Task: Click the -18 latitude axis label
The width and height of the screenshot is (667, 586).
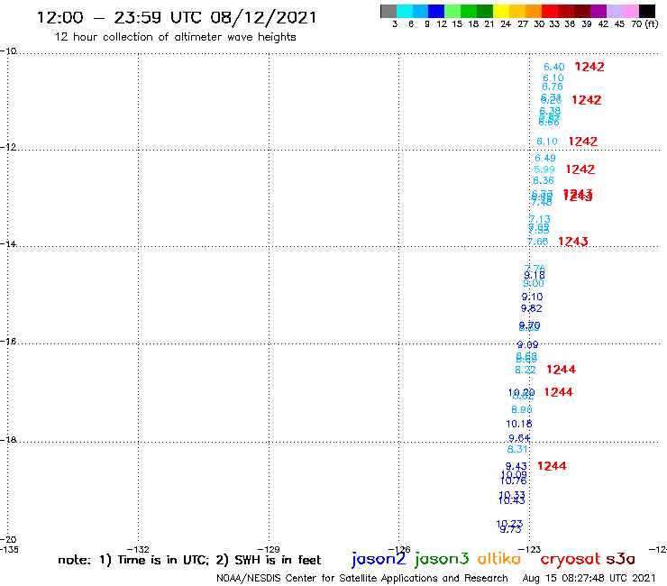Action: [8, 440]
